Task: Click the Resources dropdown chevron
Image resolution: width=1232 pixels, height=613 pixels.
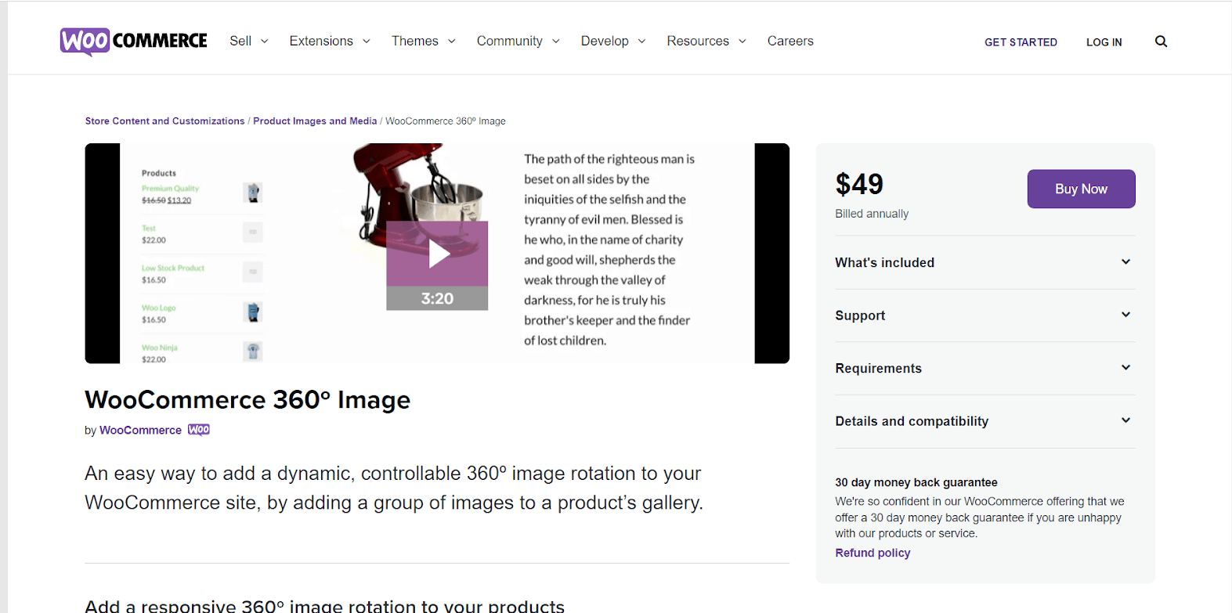Action: (x=742, y=41)
